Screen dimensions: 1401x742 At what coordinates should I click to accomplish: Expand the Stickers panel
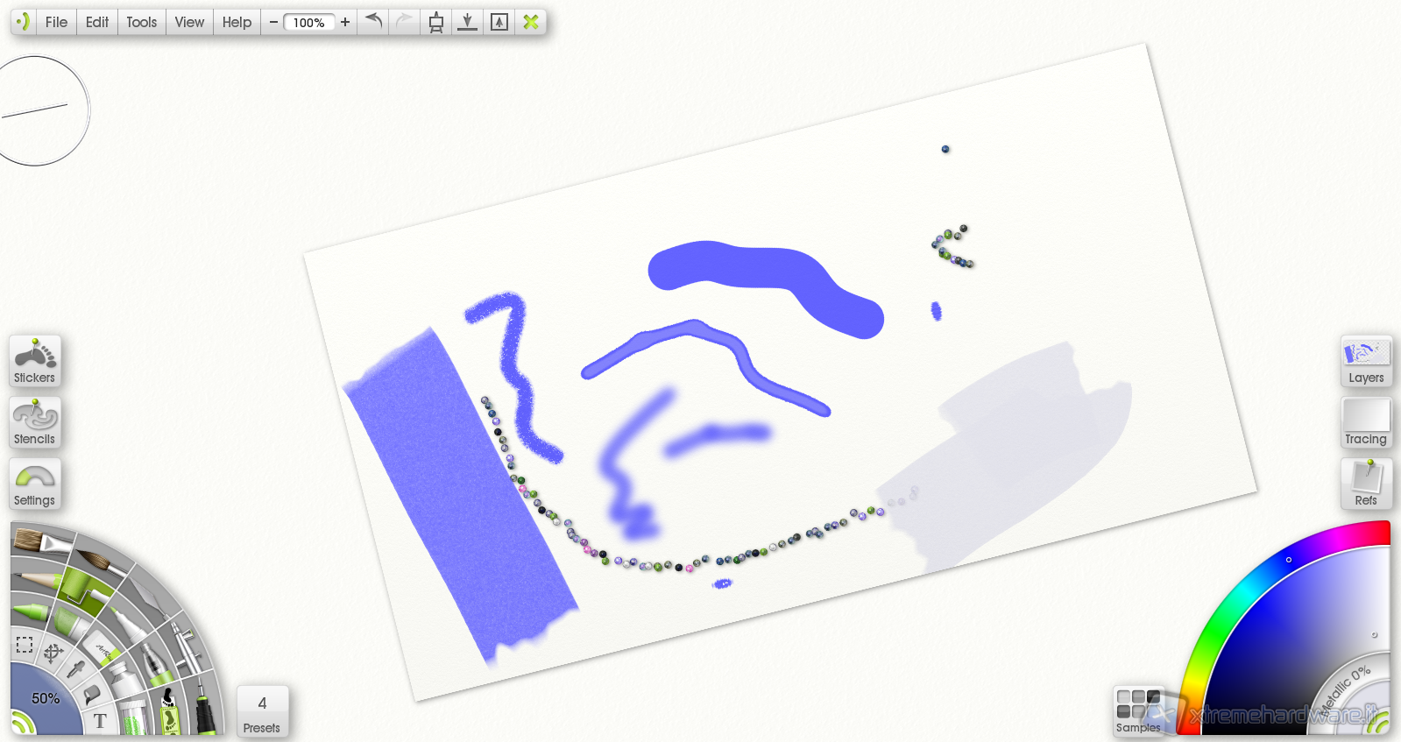pos(35,361)
